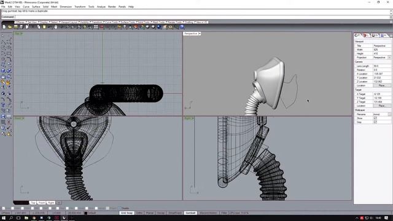The width and height of the screenshot is (393, 221).
Task: Open Windows Start menu
Action: [x=4, y=218]
